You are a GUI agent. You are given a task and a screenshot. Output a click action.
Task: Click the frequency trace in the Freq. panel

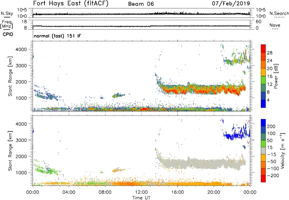click(x=141, y=26)
